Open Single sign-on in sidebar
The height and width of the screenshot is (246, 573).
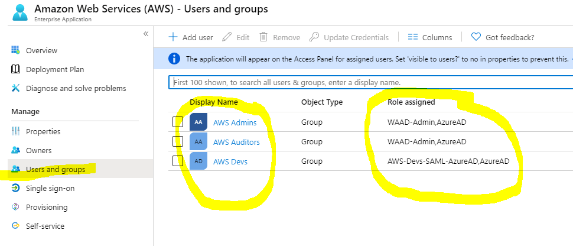pos(50,188)
